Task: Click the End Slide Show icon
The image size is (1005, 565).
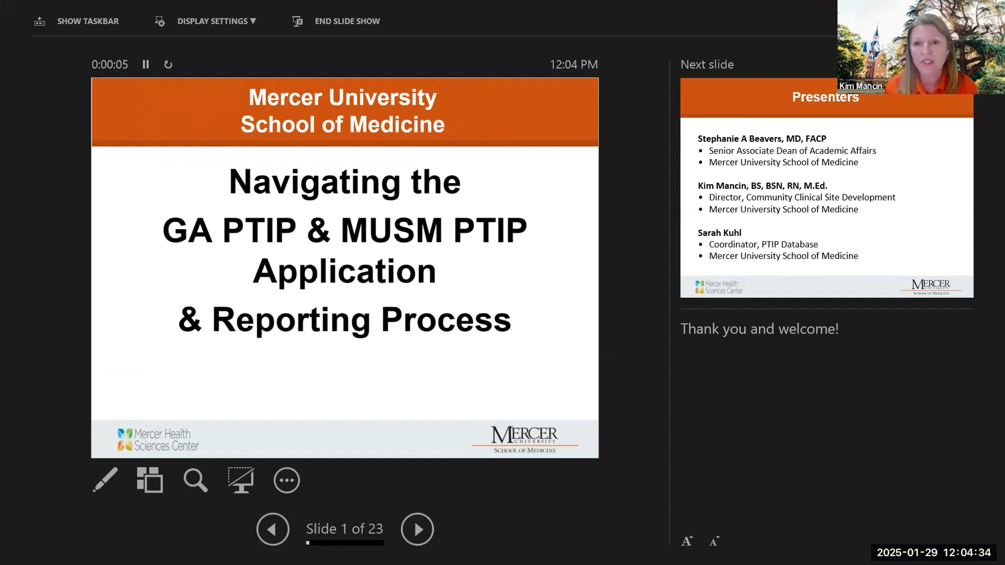Action: [297, 21]
